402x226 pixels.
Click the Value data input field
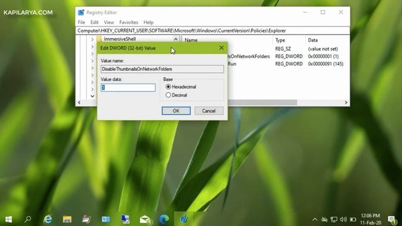click(x=128, y=88)
